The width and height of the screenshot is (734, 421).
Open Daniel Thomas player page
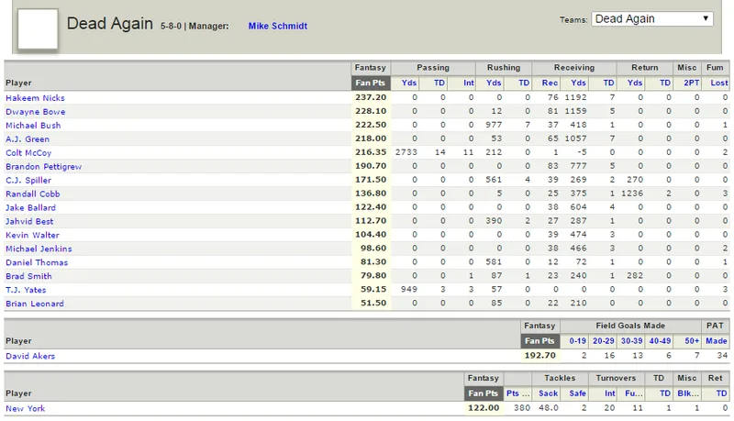point(37,262)
